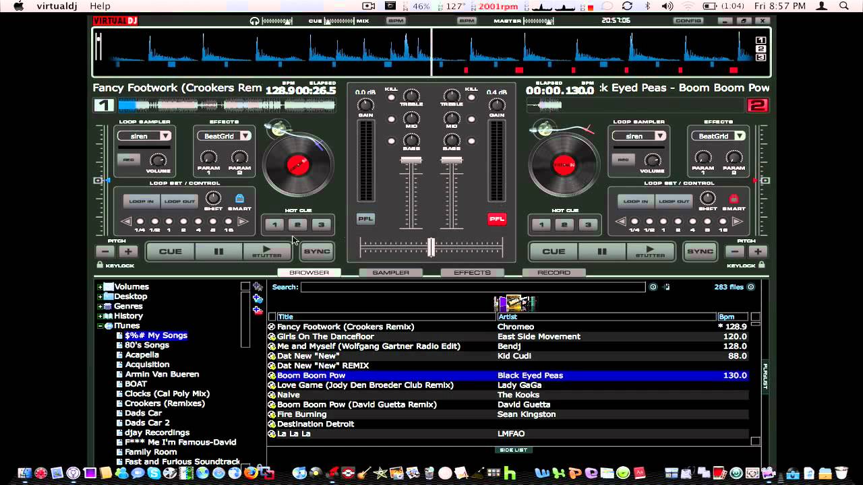Select the BROWSER tab
Image resolution: width=863 pixels, height=485 pixels.
[x=309, y=273]
